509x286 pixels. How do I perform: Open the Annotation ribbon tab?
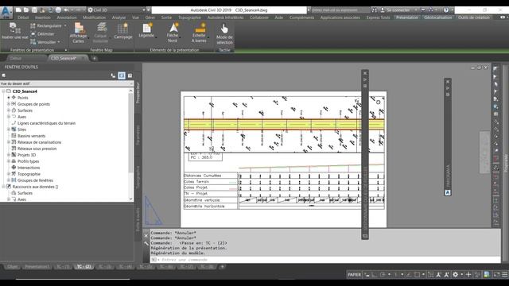[x=67, y=17]
